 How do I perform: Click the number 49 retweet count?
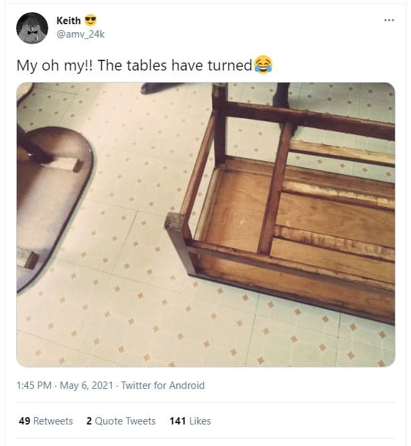24,421
